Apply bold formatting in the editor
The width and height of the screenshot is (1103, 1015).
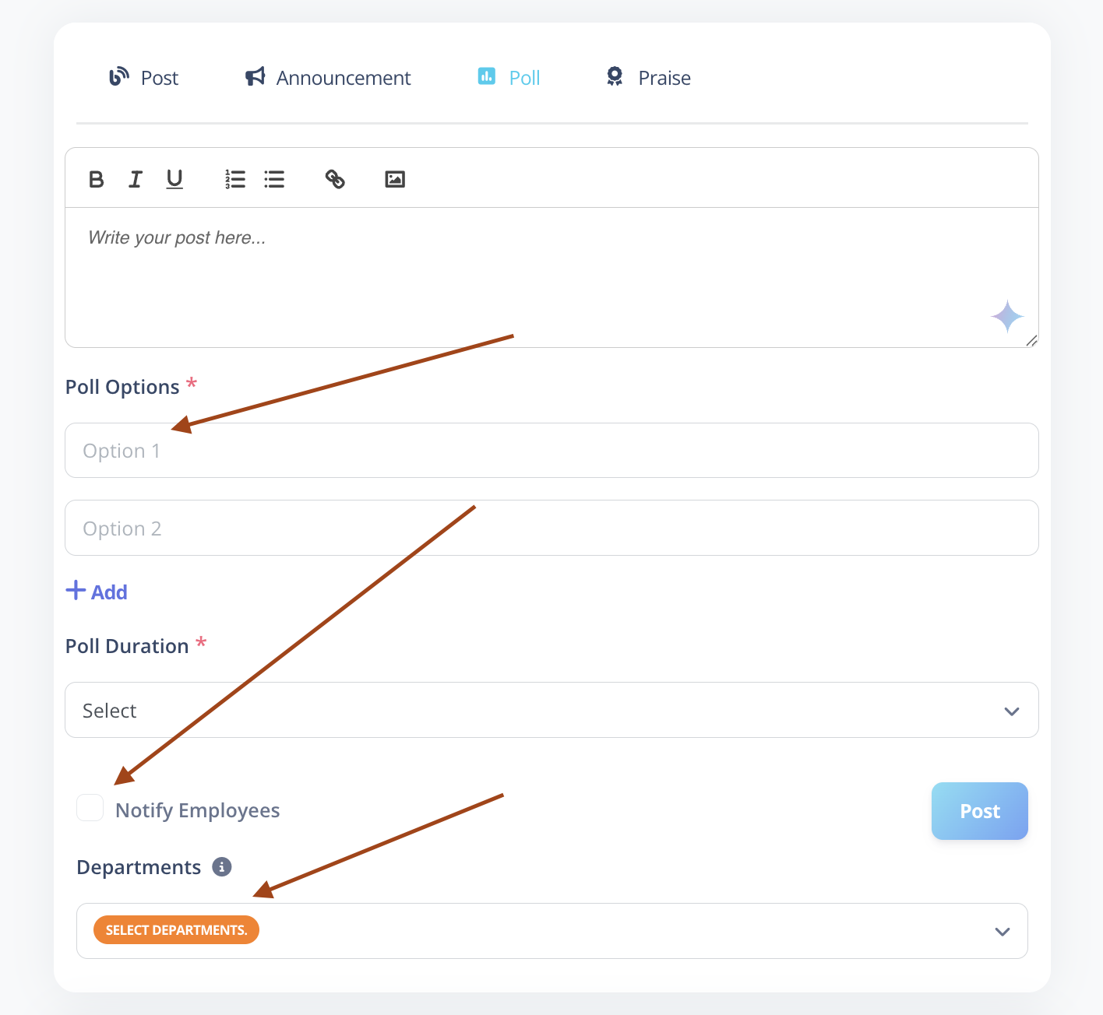[97, 179]
